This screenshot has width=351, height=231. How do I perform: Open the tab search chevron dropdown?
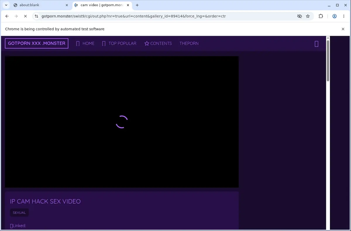click(x=6, y=5)
